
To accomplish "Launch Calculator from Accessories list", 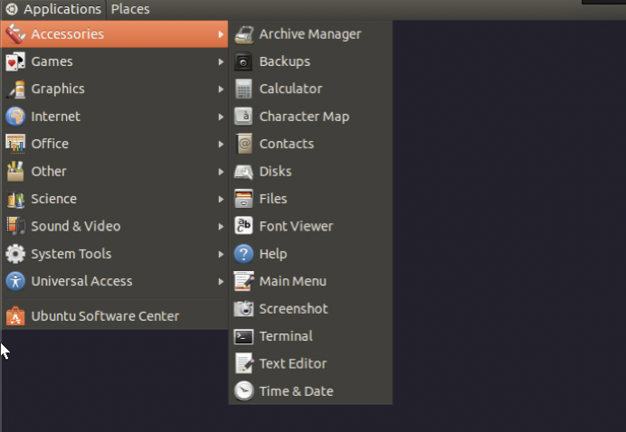I will [310, 89].
